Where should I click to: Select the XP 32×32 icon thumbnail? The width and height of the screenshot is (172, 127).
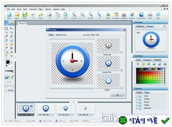66,110
